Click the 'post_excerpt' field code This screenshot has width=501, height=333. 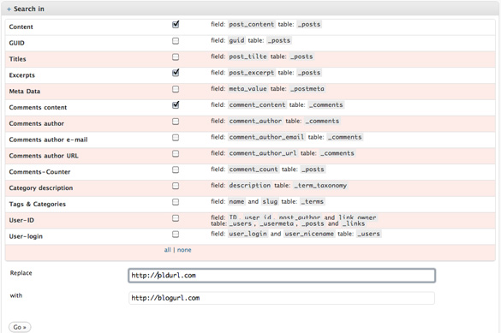tap(252, 73)
